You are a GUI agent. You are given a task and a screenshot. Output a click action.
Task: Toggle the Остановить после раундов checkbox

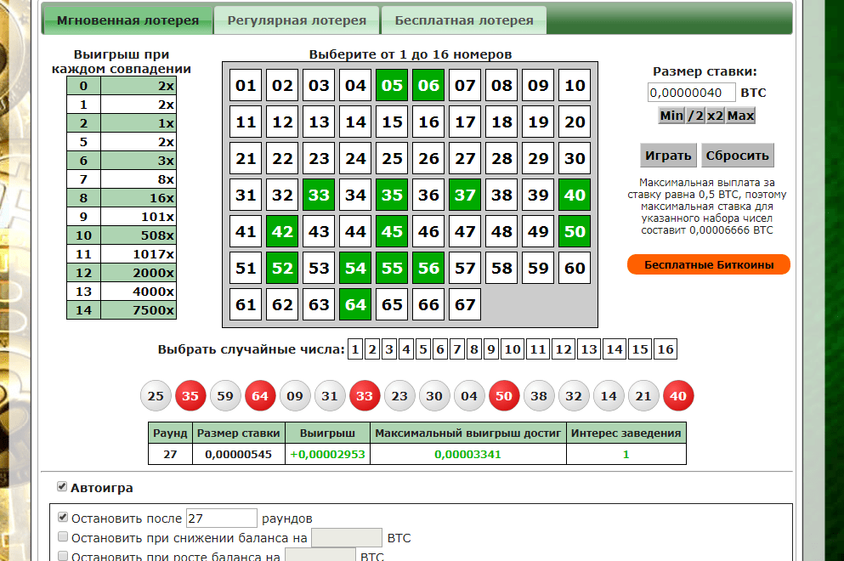point(63,518)
